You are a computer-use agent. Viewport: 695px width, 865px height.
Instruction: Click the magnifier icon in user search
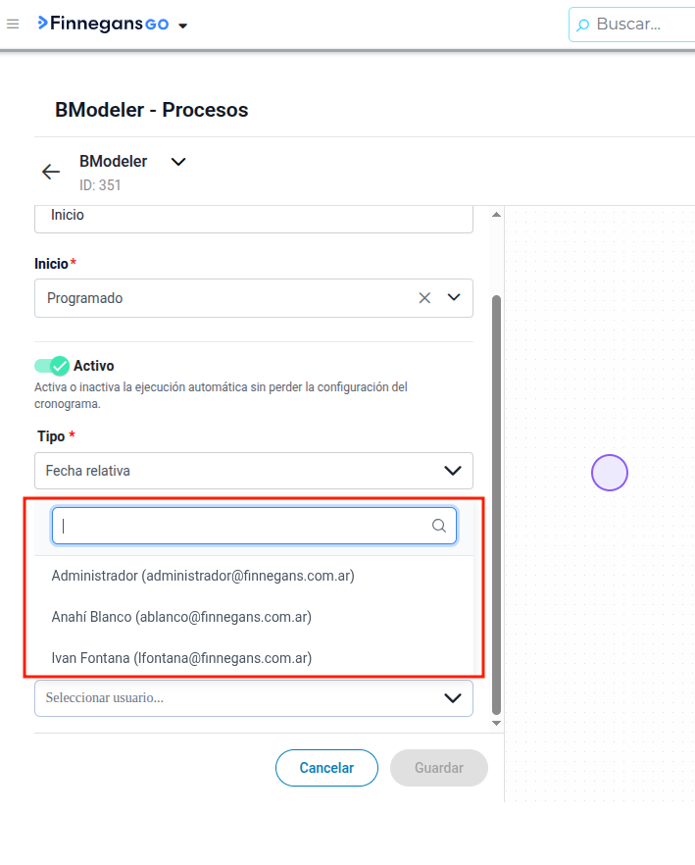[439, 526]
